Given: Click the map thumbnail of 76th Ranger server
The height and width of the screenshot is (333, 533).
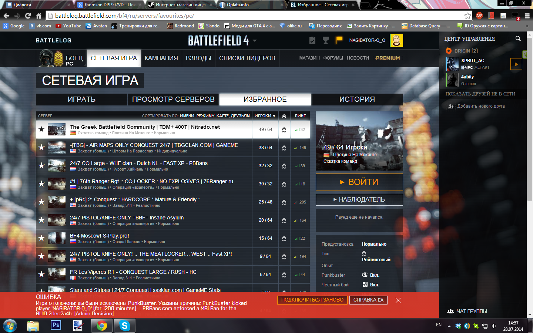Looking at the screenshot, I should [x=57, y=184].
